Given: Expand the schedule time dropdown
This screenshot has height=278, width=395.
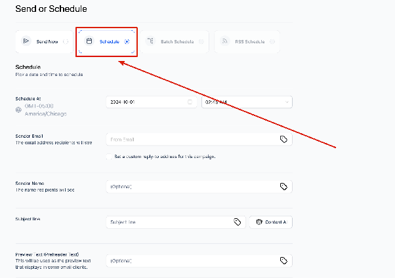Looking at the screenshot, I should [x=247, y=102].
